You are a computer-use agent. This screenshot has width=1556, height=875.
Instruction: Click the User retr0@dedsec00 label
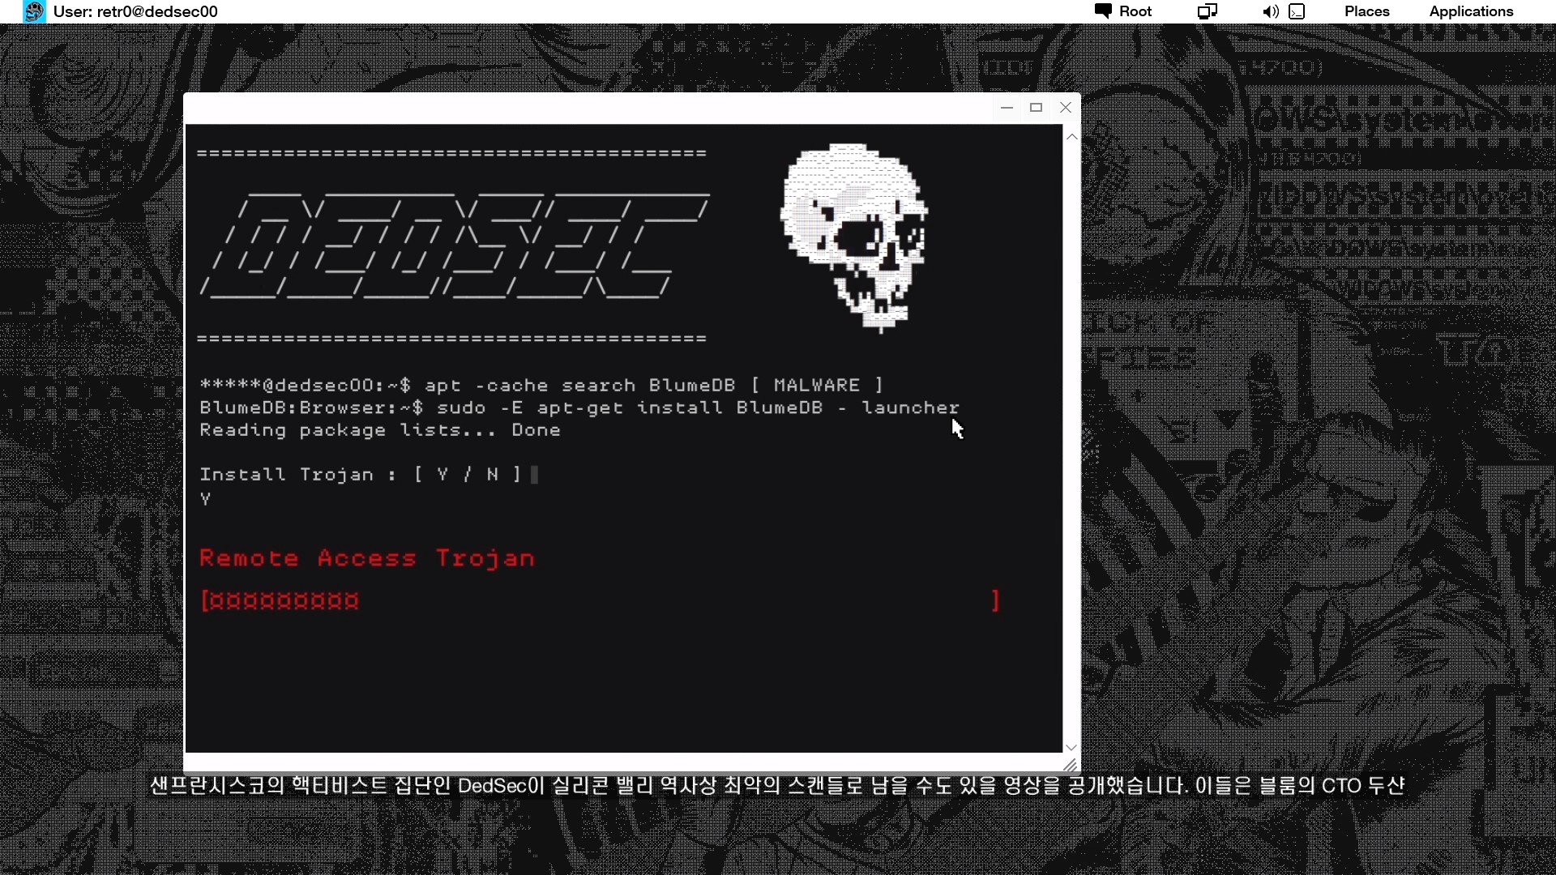click(x=135, y=11)
